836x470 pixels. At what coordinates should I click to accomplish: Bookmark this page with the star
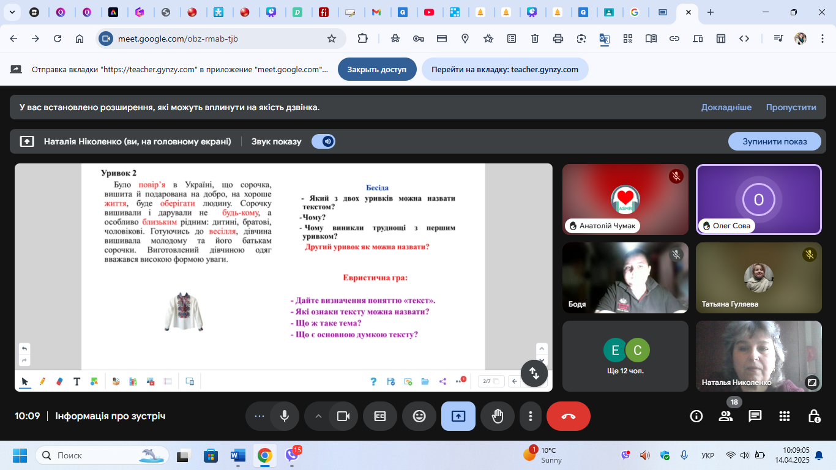click(332, 39)
